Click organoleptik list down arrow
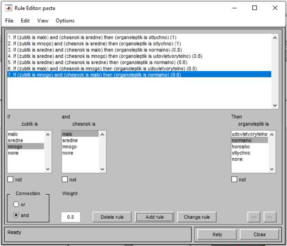287x246 pixels. tap(272, 169)
